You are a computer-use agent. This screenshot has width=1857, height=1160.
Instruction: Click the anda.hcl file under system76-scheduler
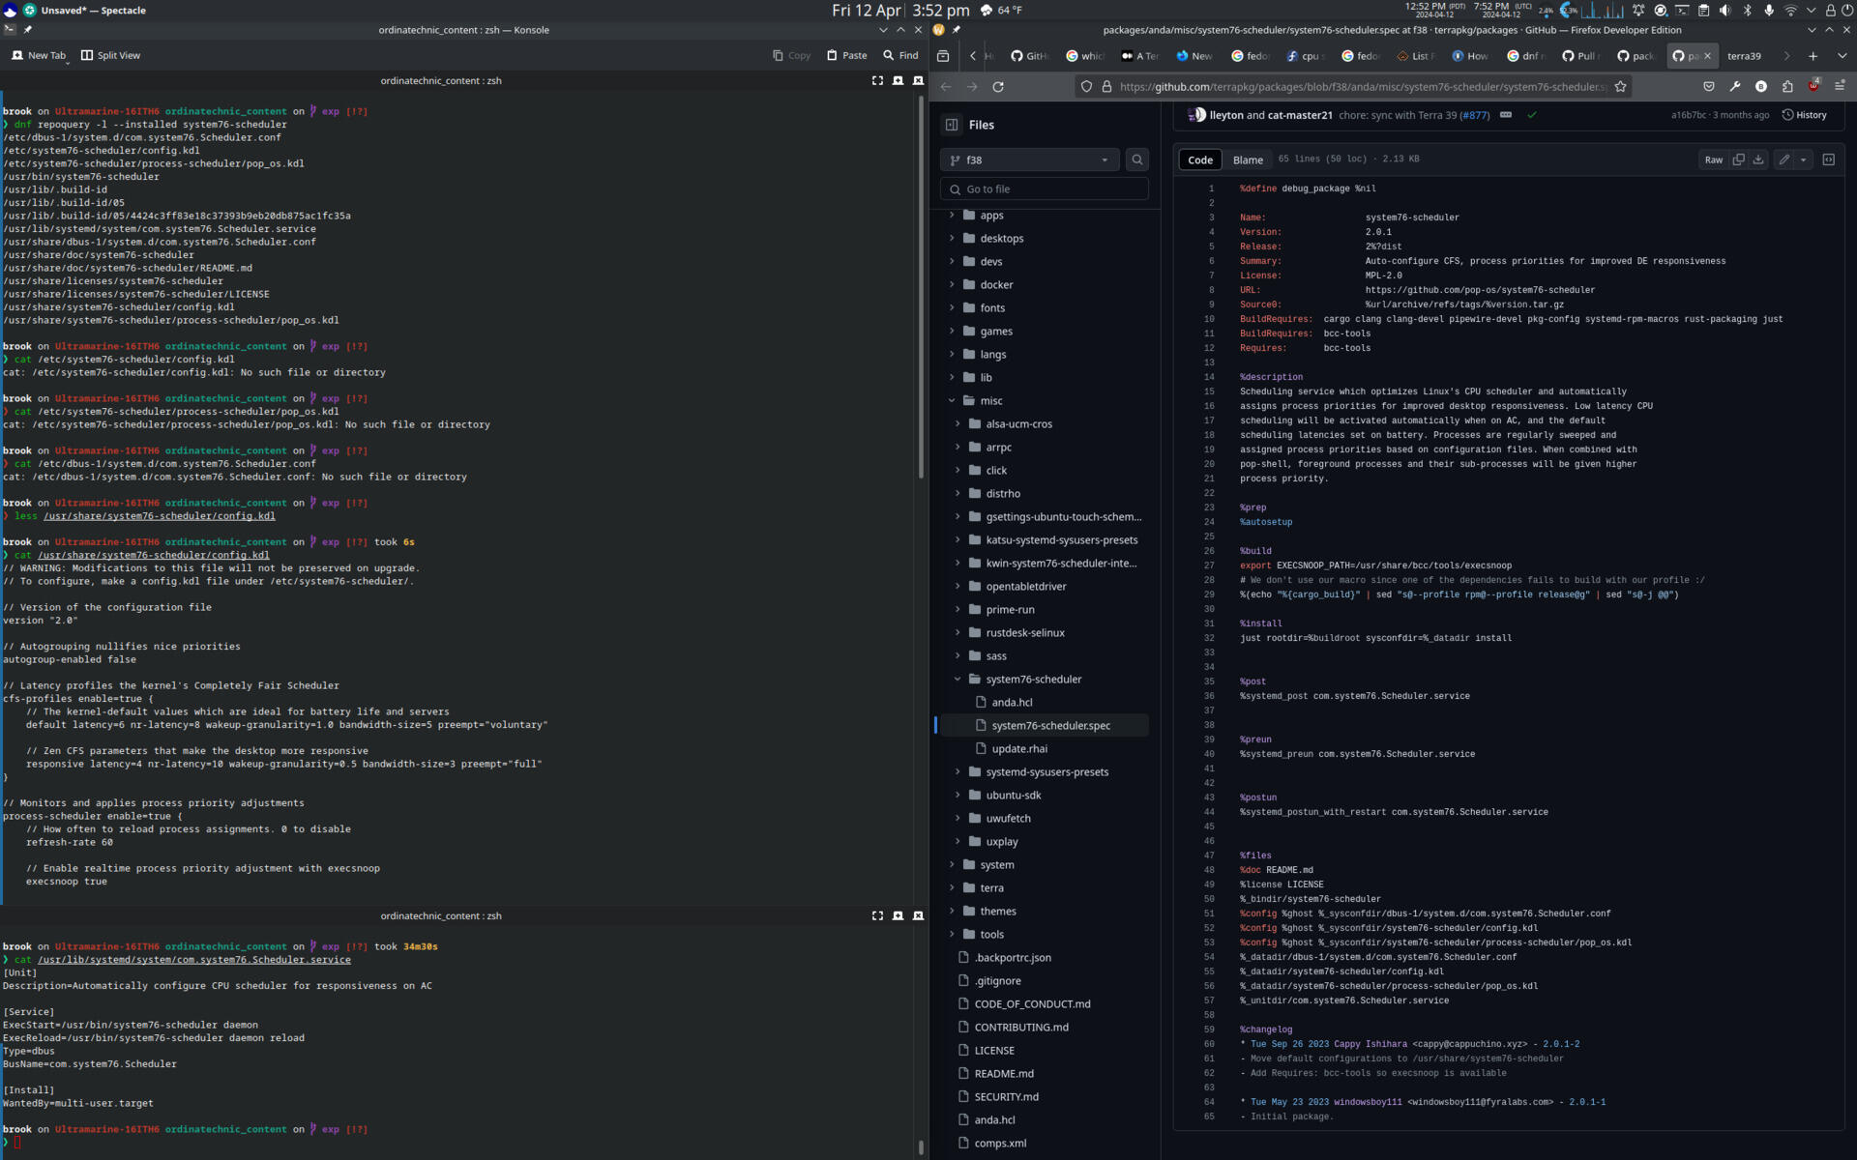point(1011,700)
